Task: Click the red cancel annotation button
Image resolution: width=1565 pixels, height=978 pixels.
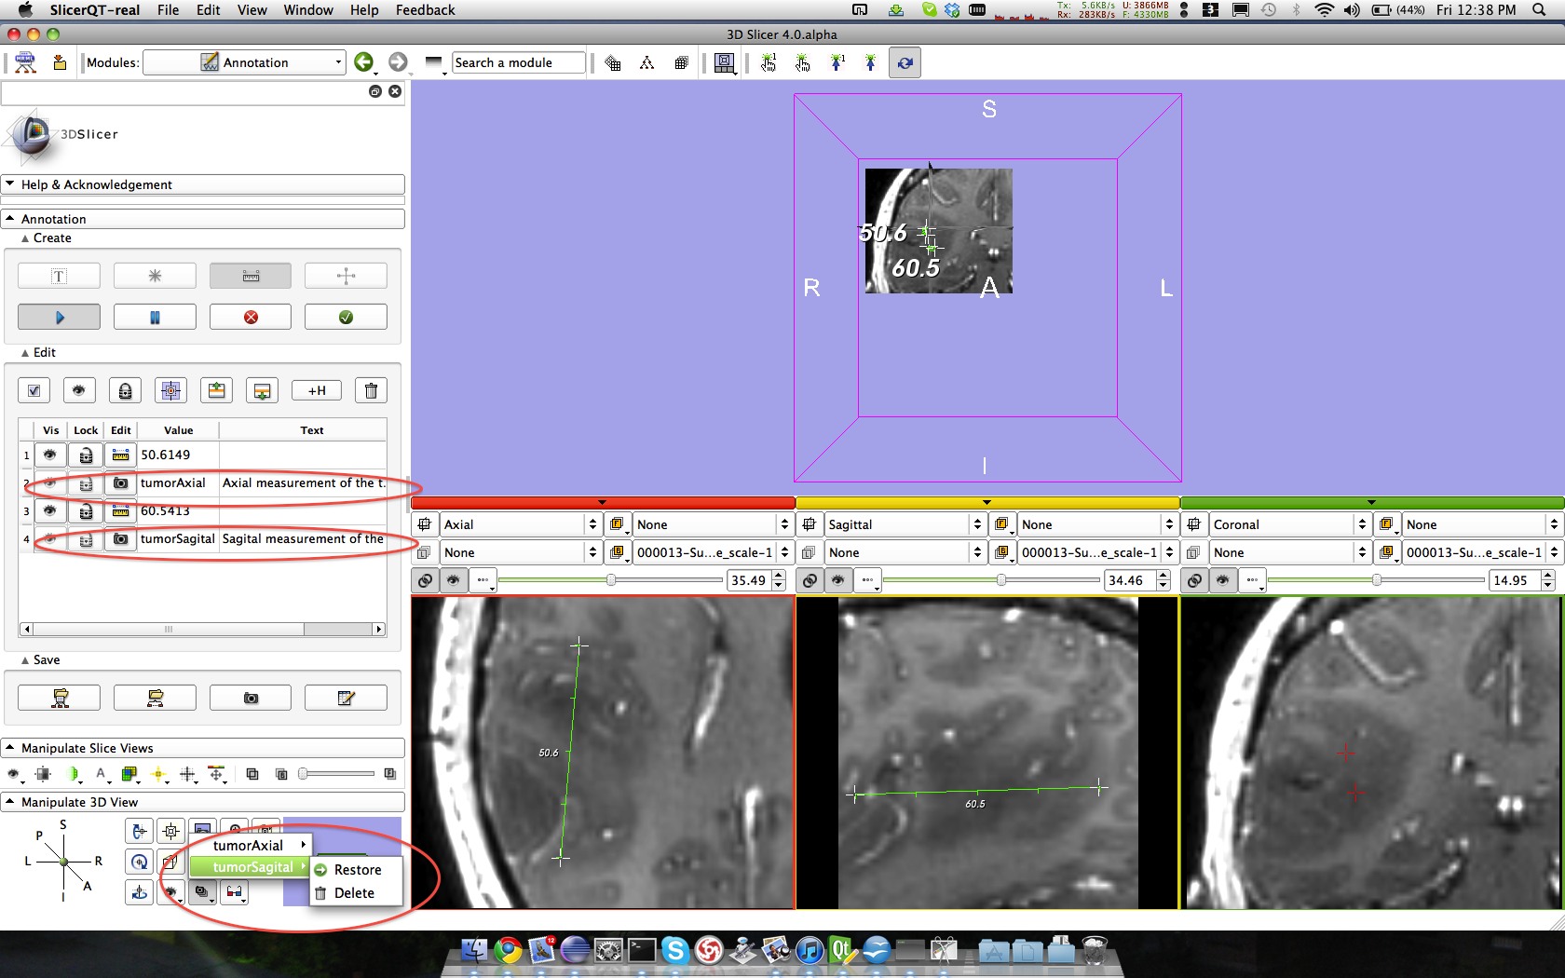Action: click(x=251, y=317)
